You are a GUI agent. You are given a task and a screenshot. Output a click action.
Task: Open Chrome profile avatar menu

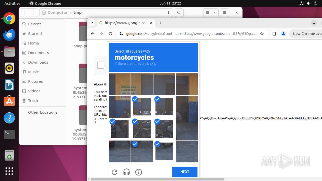click(x=284, y=34)
